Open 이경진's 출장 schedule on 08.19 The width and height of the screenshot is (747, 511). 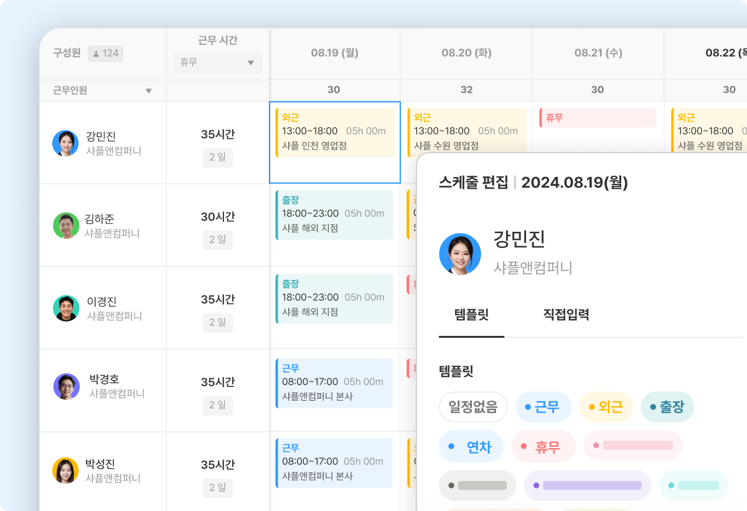pyautogui.click(x=334, y=299)
